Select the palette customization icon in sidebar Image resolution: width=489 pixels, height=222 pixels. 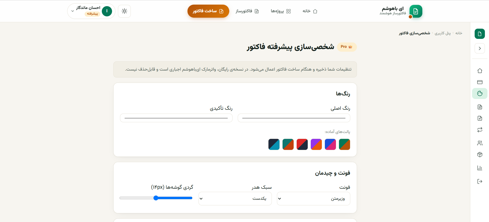[x=480, y=93]
